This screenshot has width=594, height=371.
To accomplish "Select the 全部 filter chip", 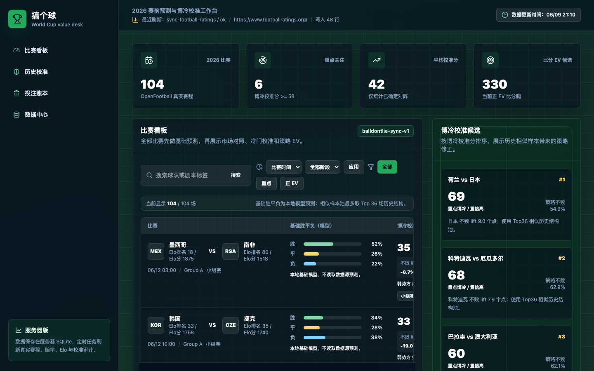I will coord(387,167).
